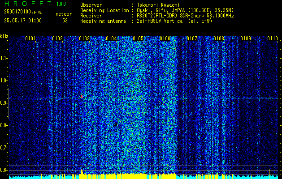Click the HROFFT program title

(28, 4)
